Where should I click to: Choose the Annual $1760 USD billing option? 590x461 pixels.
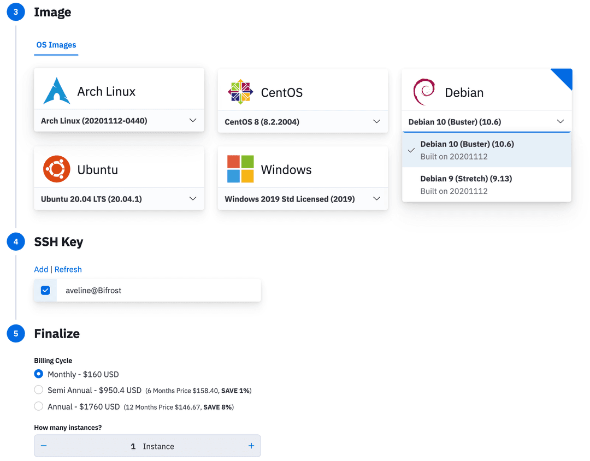tap(39, 406)
